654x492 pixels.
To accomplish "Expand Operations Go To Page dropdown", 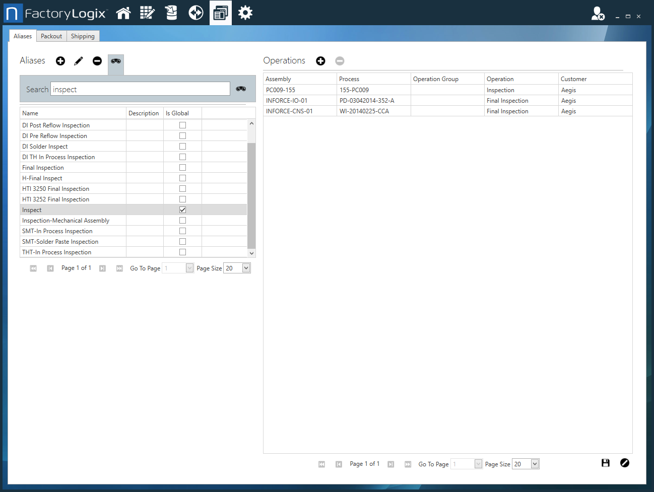I will (478, 464).
